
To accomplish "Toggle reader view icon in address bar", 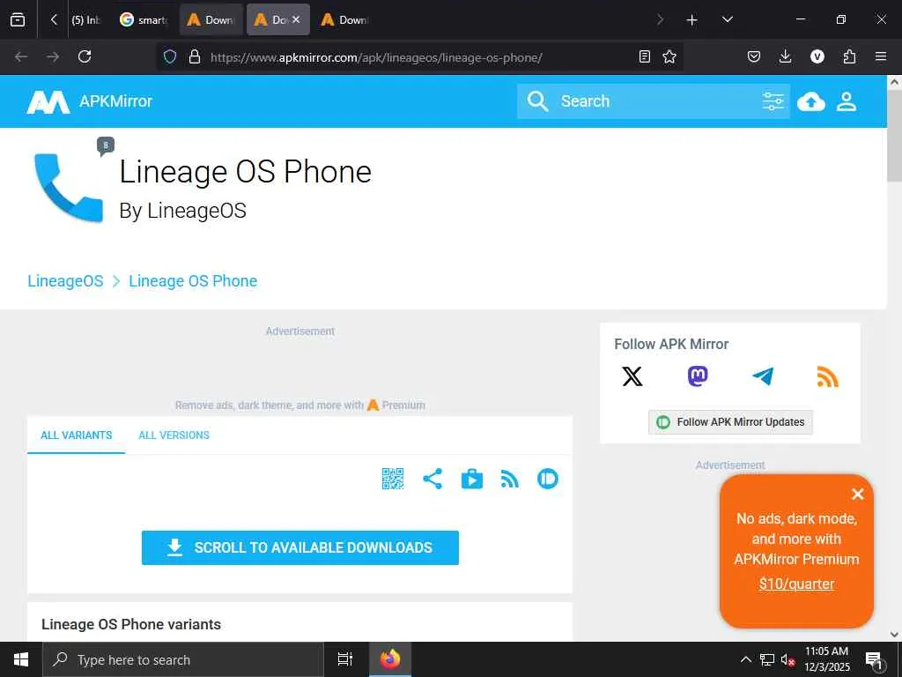I will [x=645, y=56].
